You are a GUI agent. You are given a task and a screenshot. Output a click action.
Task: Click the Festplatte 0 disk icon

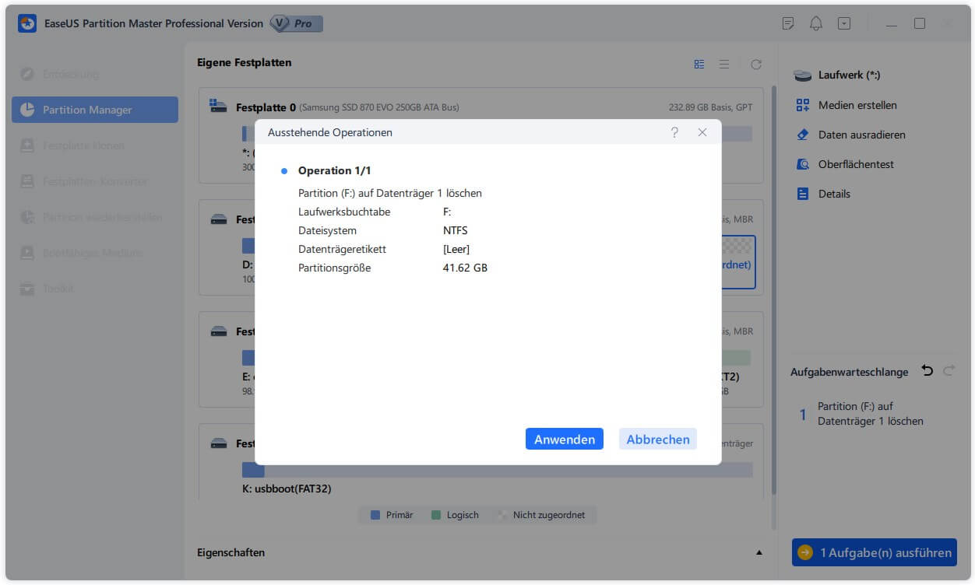click(219, 107)
